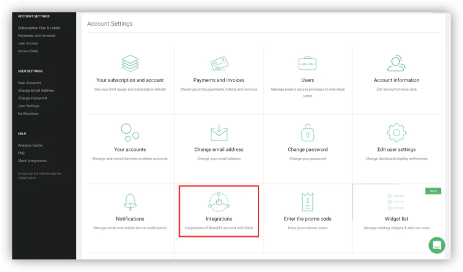
Task: Select Subscription Plan & Limits in sidebar
Action: [40, 28]
